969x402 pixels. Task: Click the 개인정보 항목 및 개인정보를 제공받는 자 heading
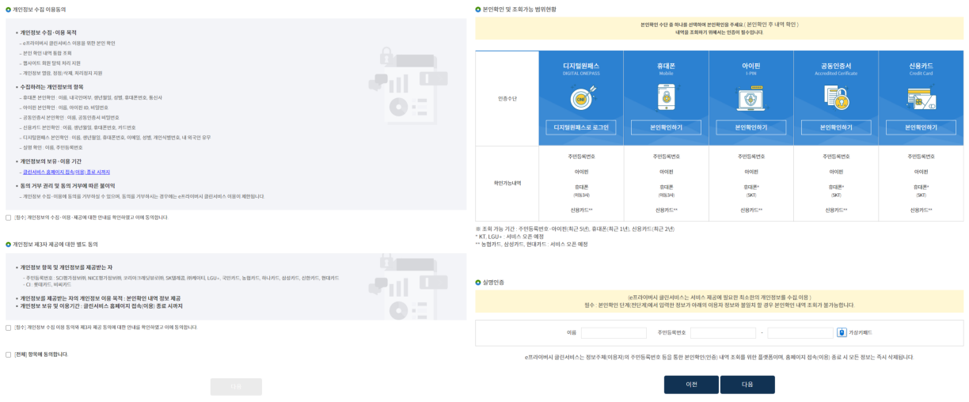(x=66, y=267)
